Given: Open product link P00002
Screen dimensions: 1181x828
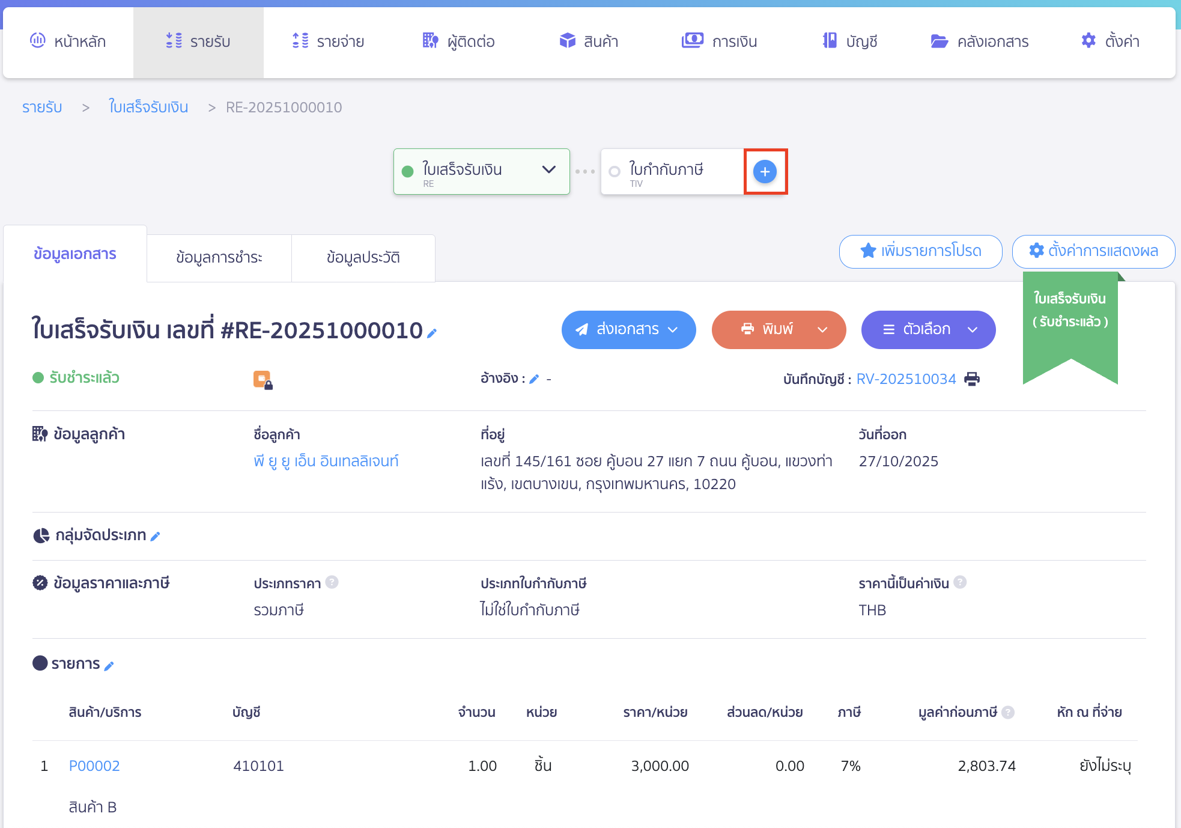Looking at the screenshot, I should click(x=94, y=766).
